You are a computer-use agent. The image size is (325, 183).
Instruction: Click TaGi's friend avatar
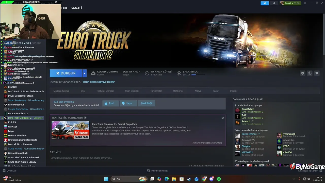pos(237,116)
